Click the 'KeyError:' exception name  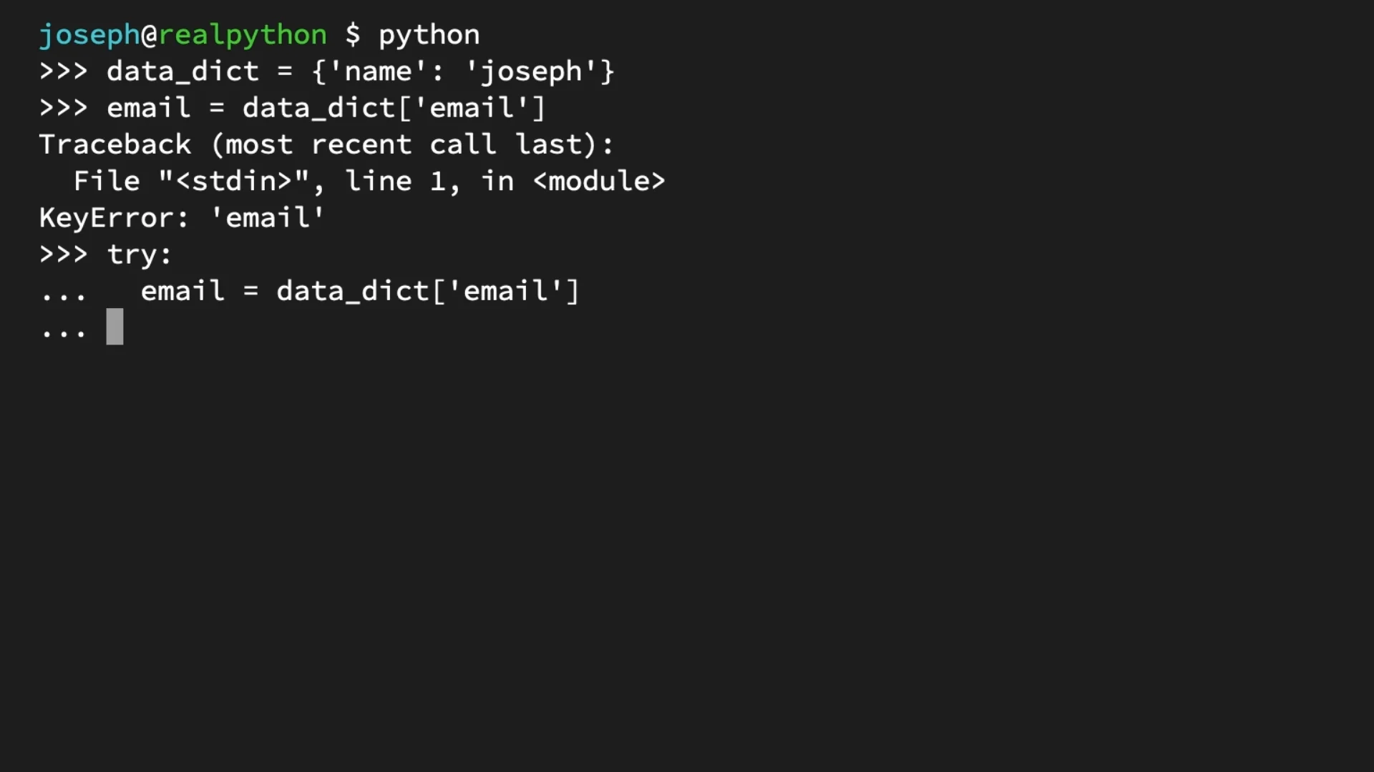coord(114,218)
